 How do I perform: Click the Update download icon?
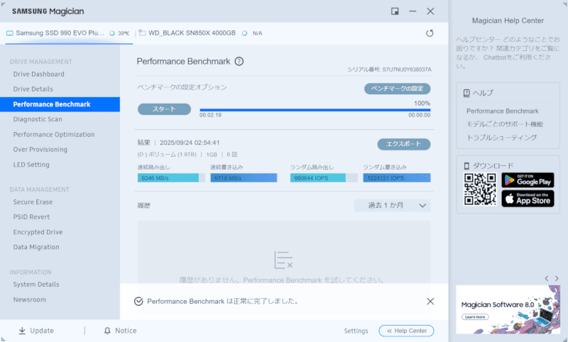[22, 331]
